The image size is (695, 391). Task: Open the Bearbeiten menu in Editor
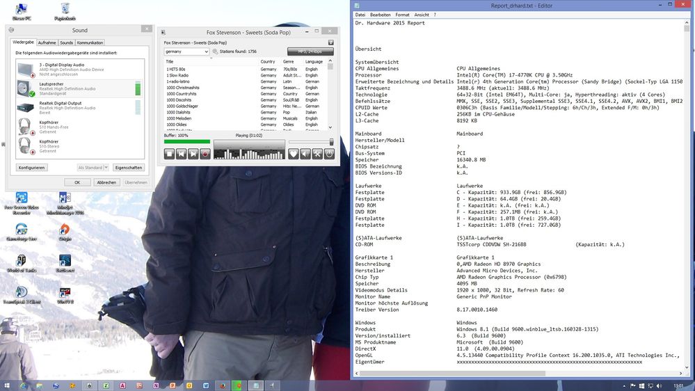pos(380,15)
